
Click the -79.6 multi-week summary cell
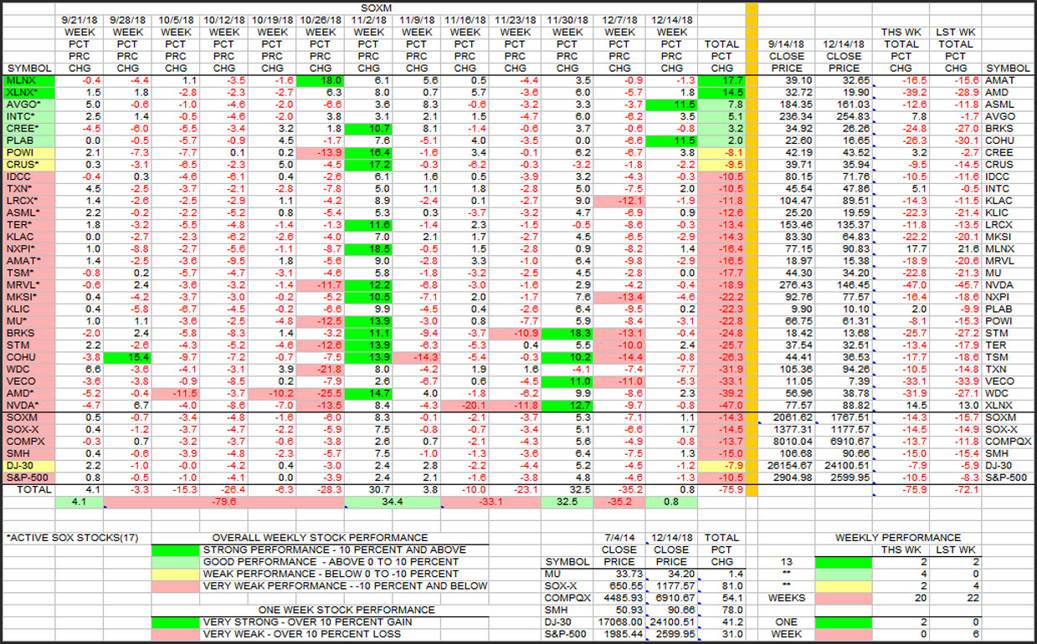[x=223, y=502]
